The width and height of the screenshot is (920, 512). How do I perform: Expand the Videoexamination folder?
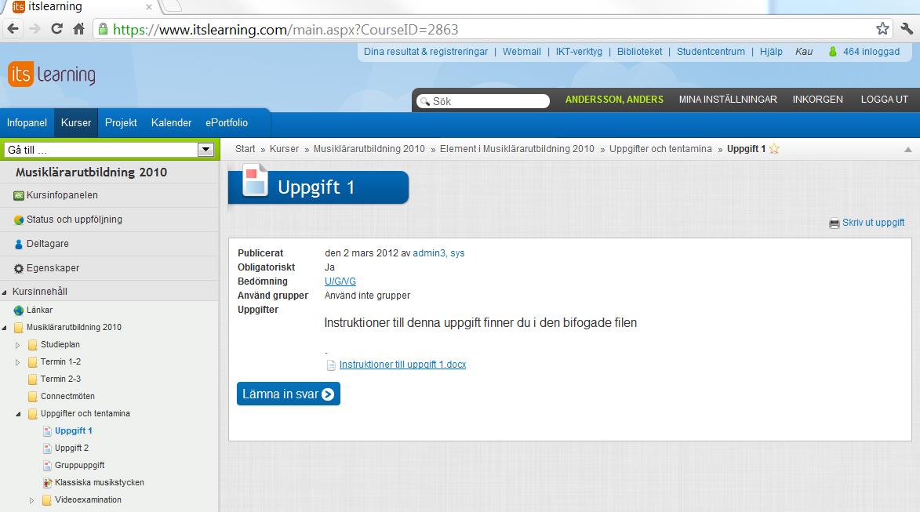(x=31, y=500)
